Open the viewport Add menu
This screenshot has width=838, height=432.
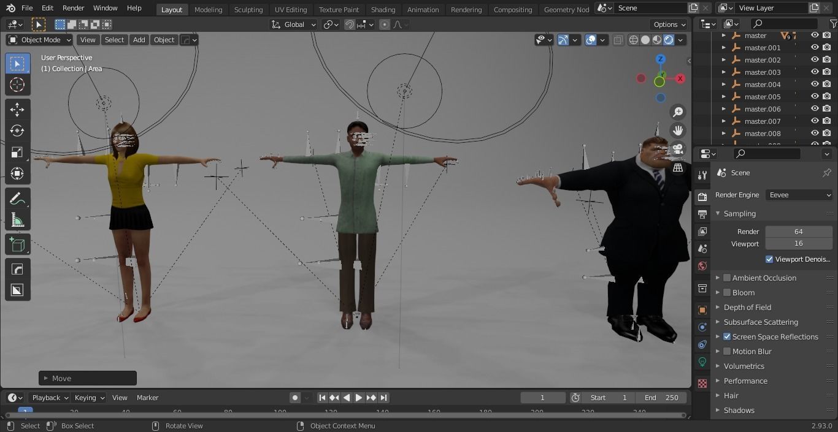tap(139, 40)
